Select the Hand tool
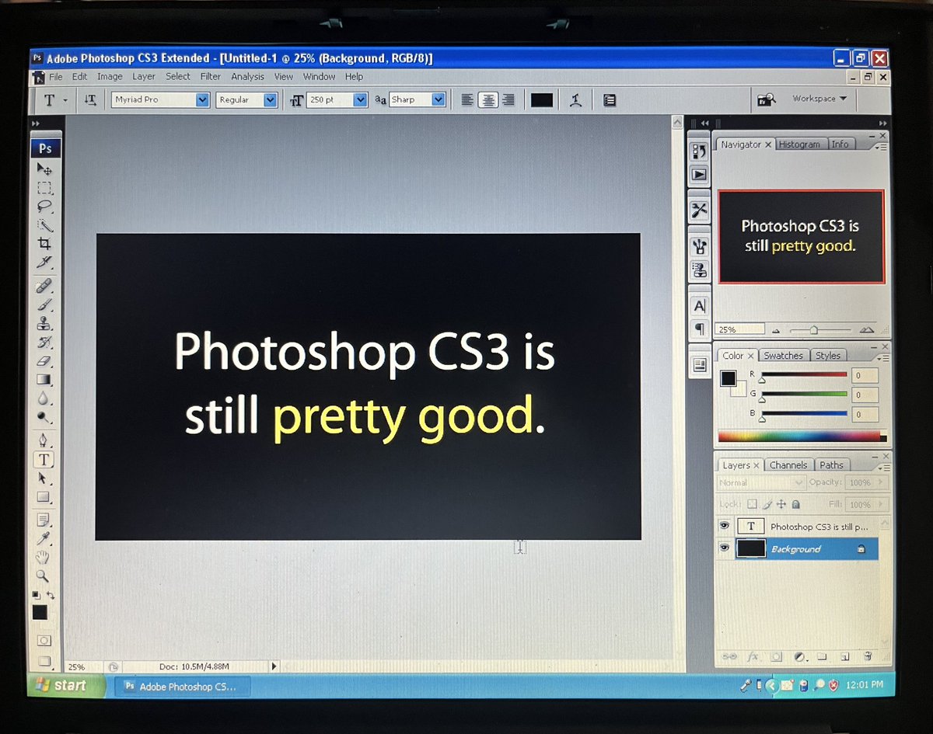The width and height of the screenshot is (933, 734). coord(44,557)
